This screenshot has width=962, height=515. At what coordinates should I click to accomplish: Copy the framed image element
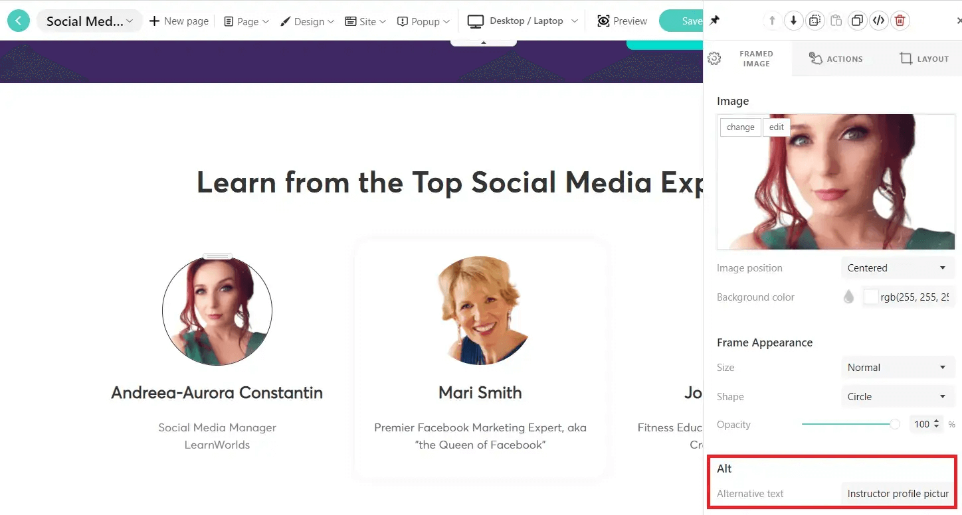(x=815, y=21)
